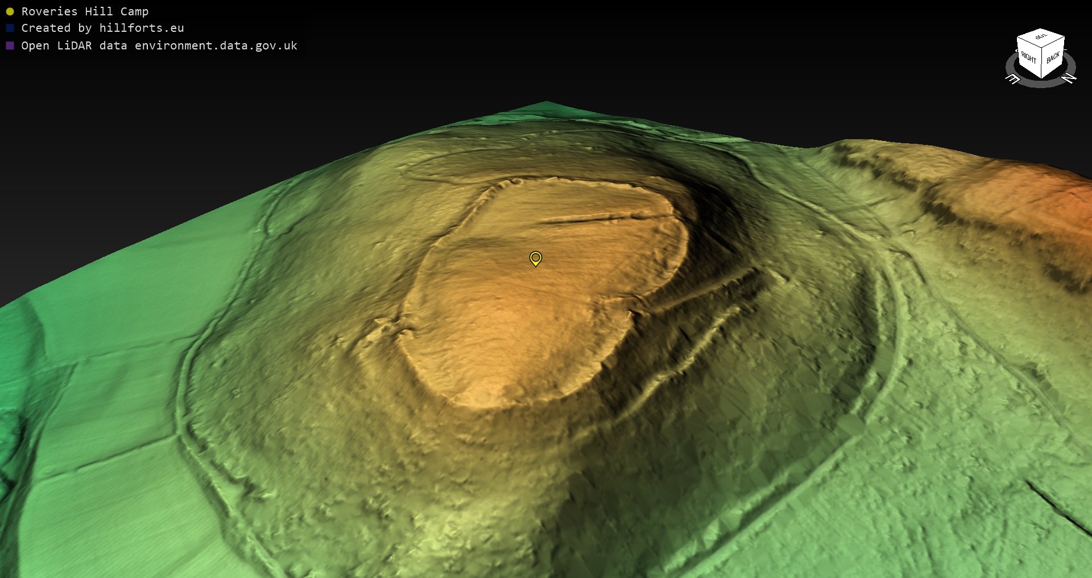The image size is (1092, 578).
Task: Click the E compass letter by the cube
Action: pyautogui.click(x=1013, y=80)
